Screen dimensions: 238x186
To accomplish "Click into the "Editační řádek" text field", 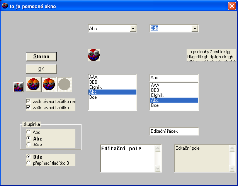I will [x=174, y=131].
